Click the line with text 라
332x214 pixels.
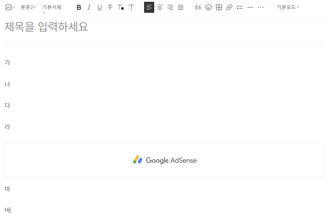[x=165, y=127]
